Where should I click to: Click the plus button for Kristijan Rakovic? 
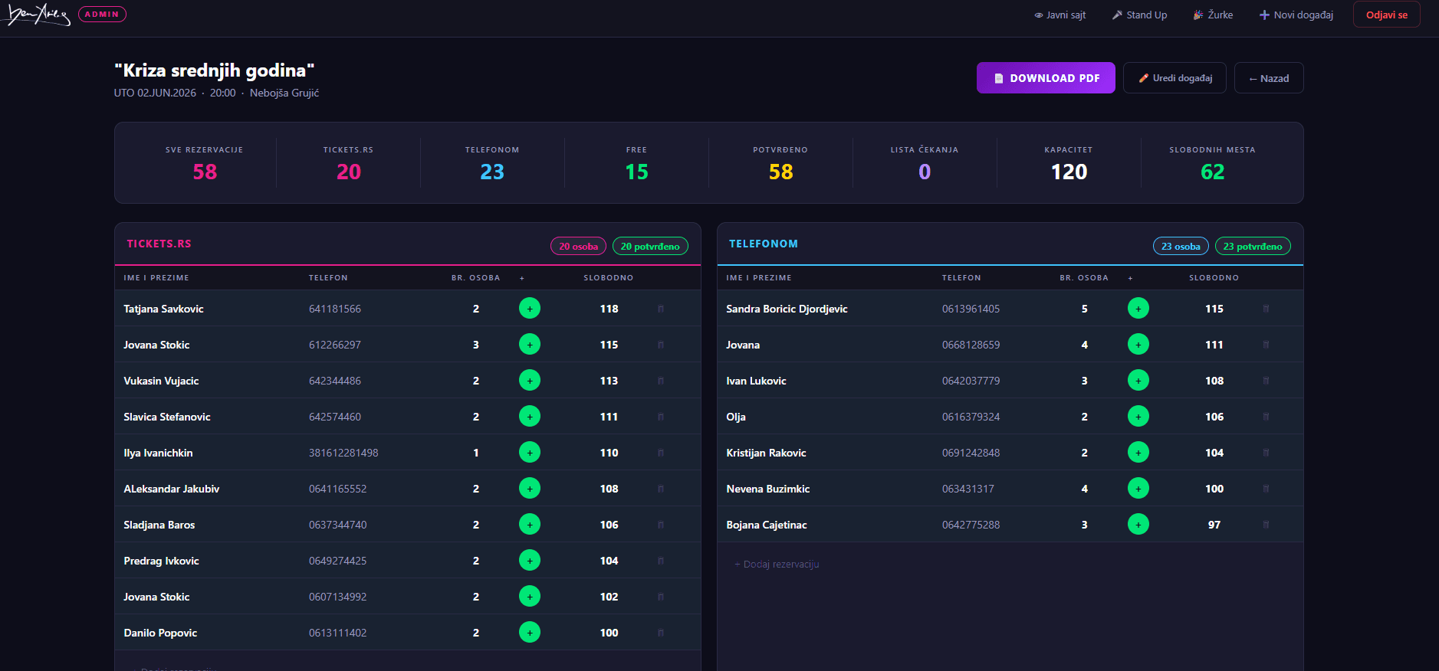[x=1138, y=452]
